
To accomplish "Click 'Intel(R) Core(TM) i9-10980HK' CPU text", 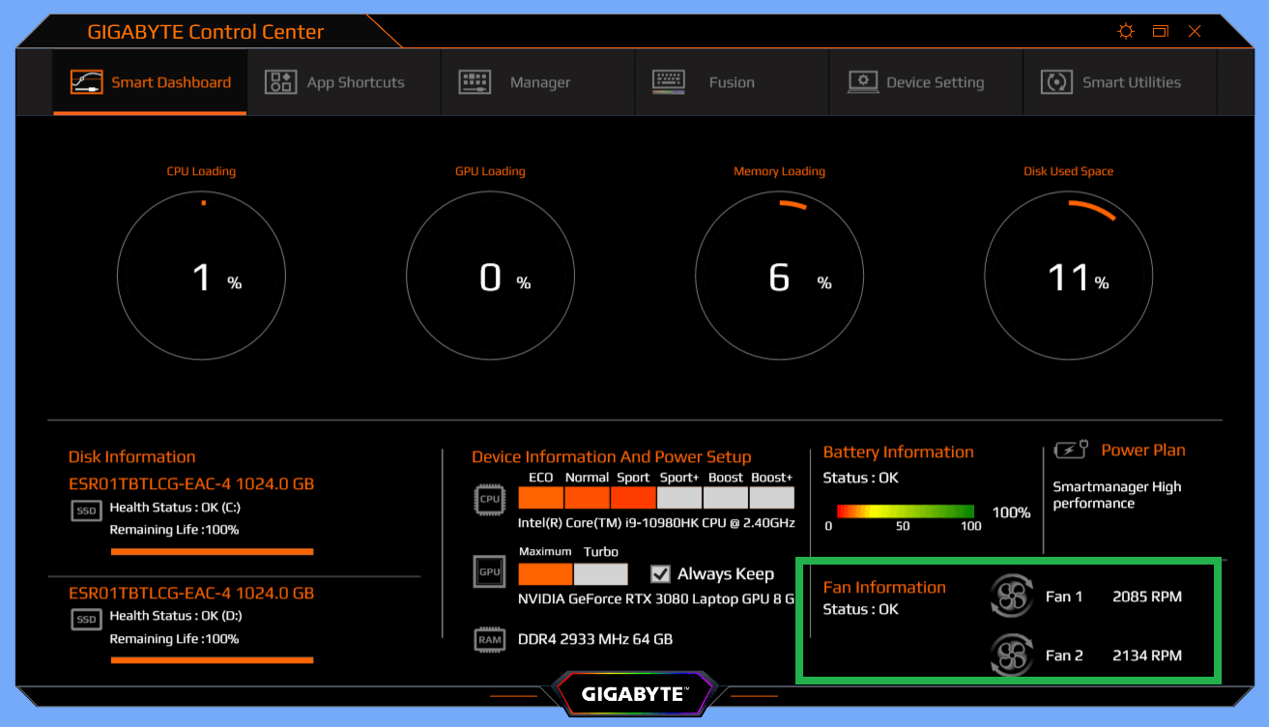I will [x=656, y=523].
